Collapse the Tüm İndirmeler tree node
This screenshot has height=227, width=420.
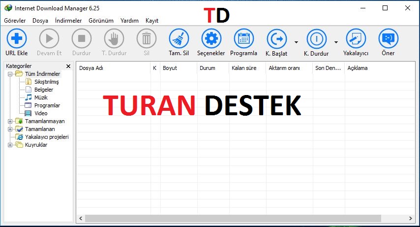pos(10,74)
